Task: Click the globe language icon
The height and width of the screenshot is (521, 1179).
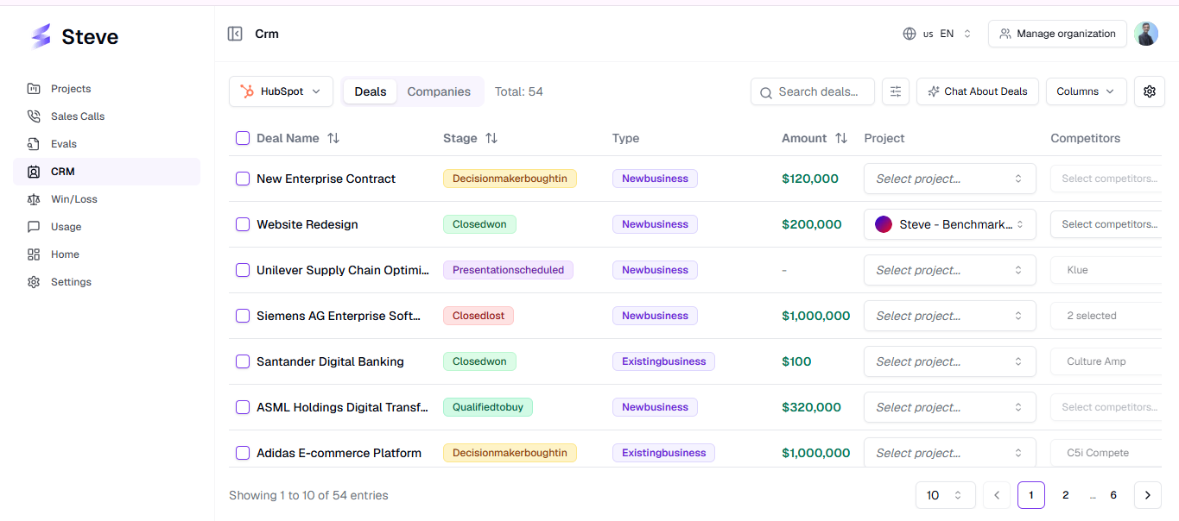Action: pyautogui.click(x=910, y=34)
